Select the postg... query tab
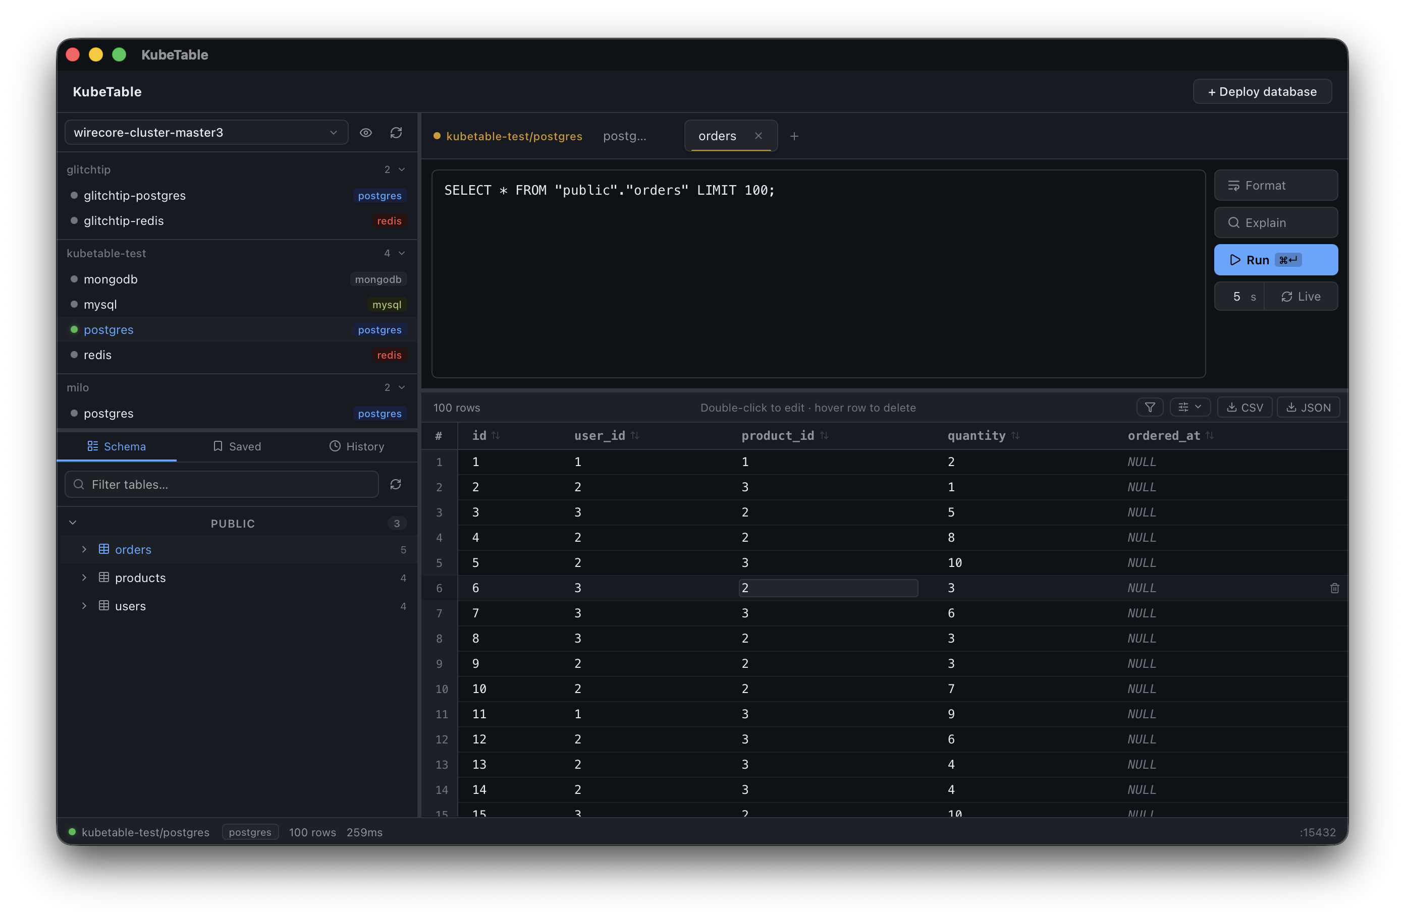 point(625,136)
